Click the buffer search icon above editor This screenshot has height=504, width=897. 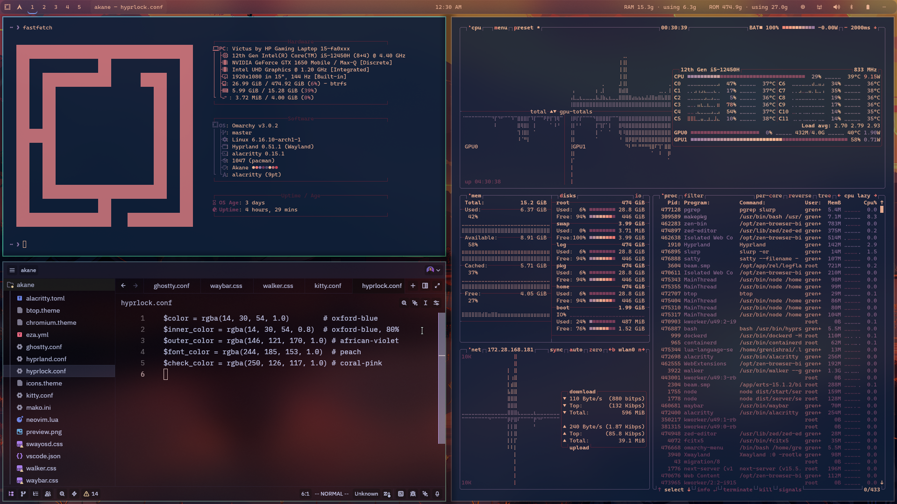pyautogui.click(x=404, y=303)
